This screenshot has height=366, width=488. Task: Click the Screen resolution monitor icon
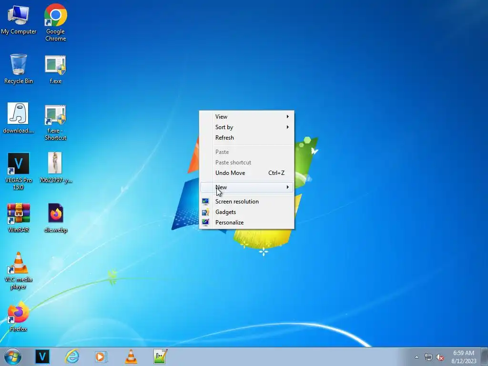(205, 202)
